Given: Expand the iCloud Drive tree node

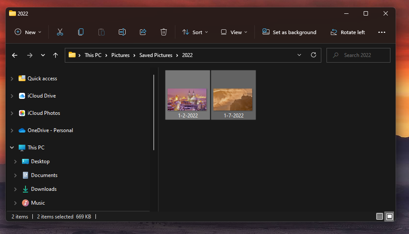Looking at the screenshot, I should [12, 96].
